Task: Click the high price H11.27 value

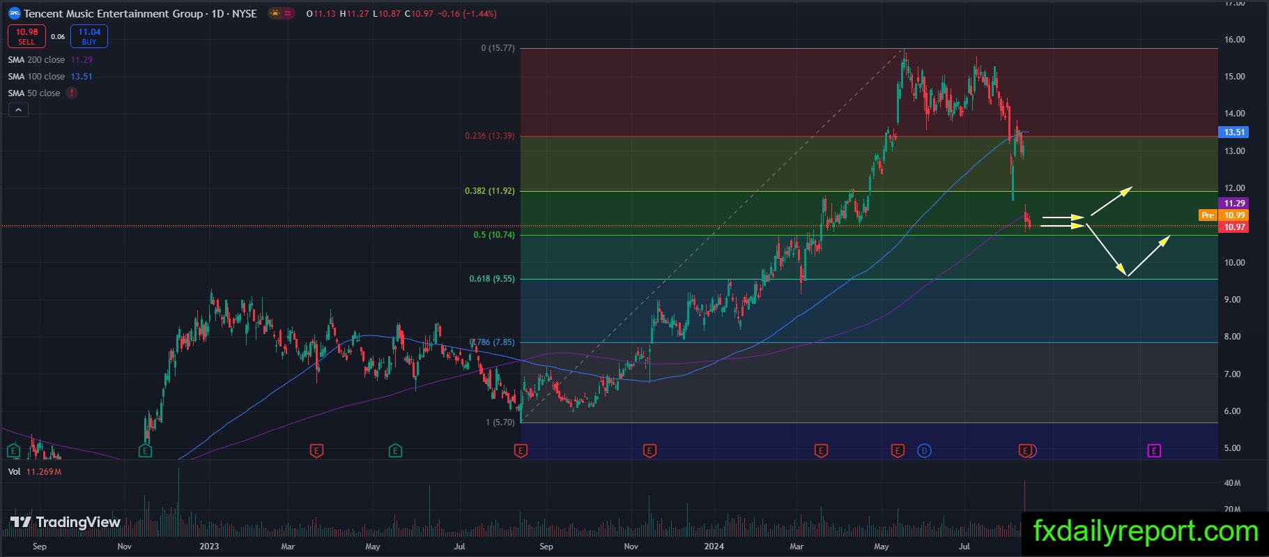Action: point(354,13)
